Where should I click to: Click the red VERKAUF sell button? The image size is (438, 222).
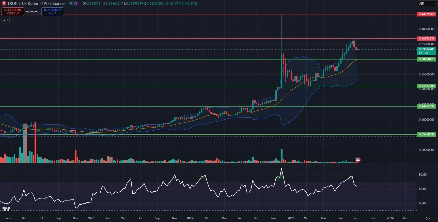coord(13,11)
